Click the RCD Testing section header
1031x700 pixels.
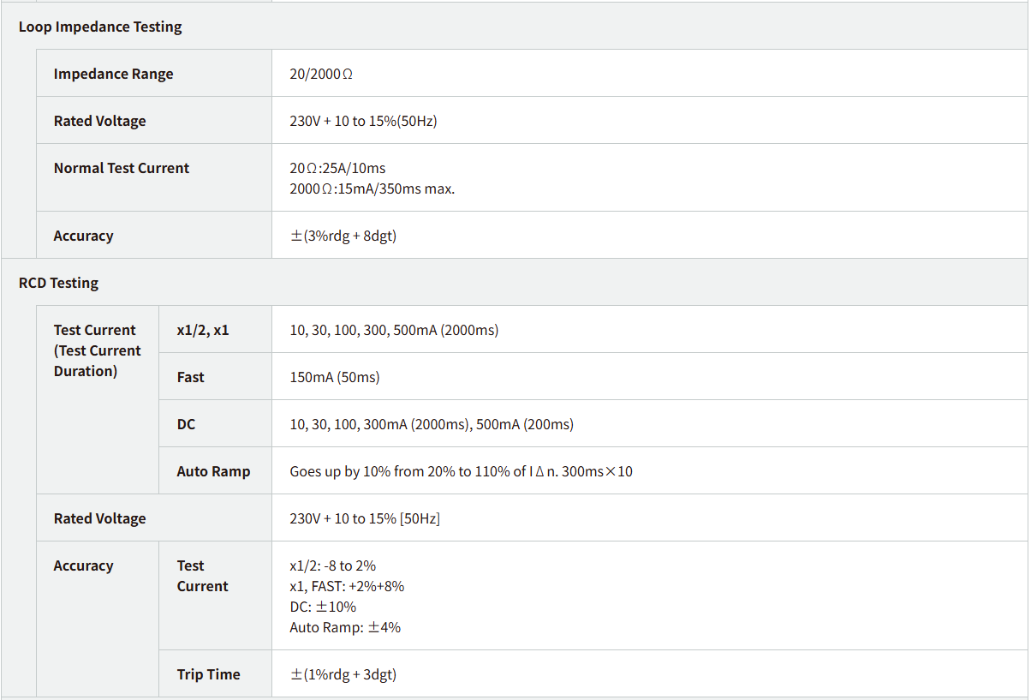click(x=58, y=283)
